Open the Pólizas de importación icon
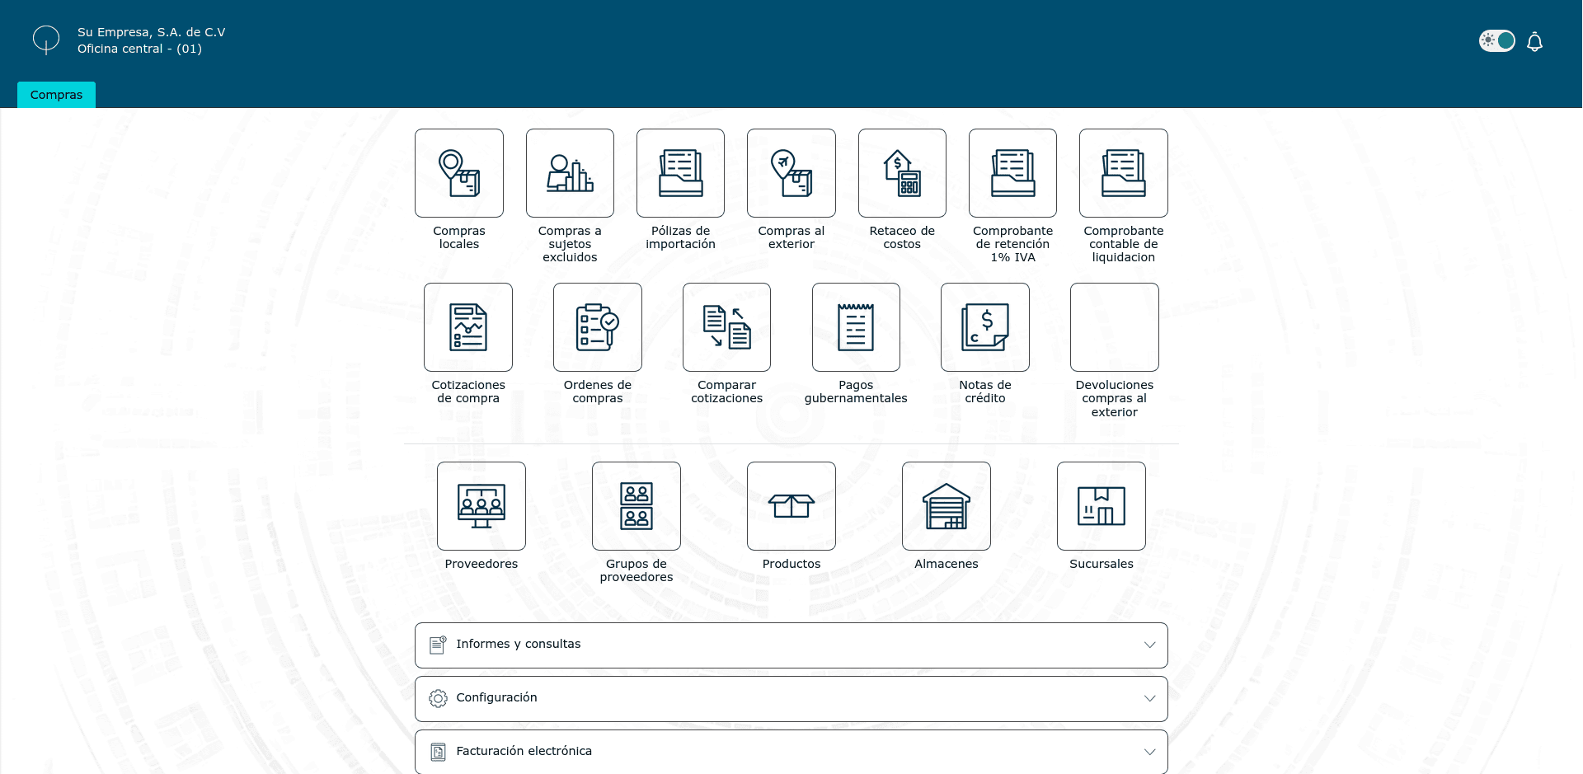Image resolution: width=1583 pixels, height=774 pixels. [680, 173]
